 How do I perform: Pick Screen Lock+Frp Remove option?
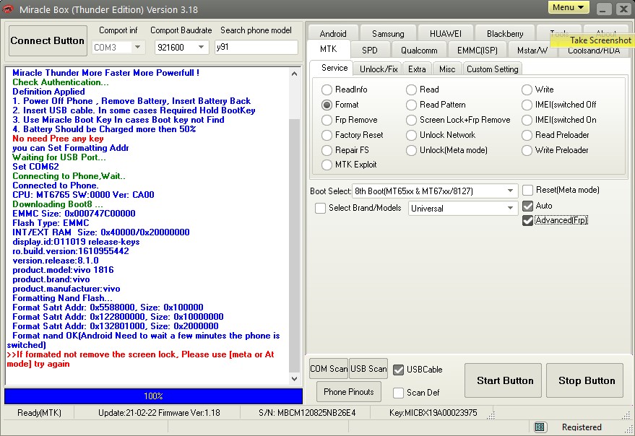point(411,121)
